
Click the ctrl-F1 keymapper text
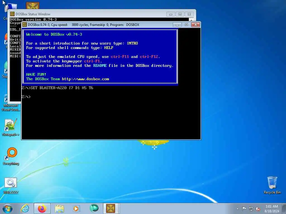pyautogui.click(x=92, y=61)
